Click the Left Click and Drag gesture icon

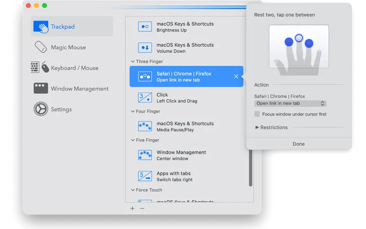[145, 98]
